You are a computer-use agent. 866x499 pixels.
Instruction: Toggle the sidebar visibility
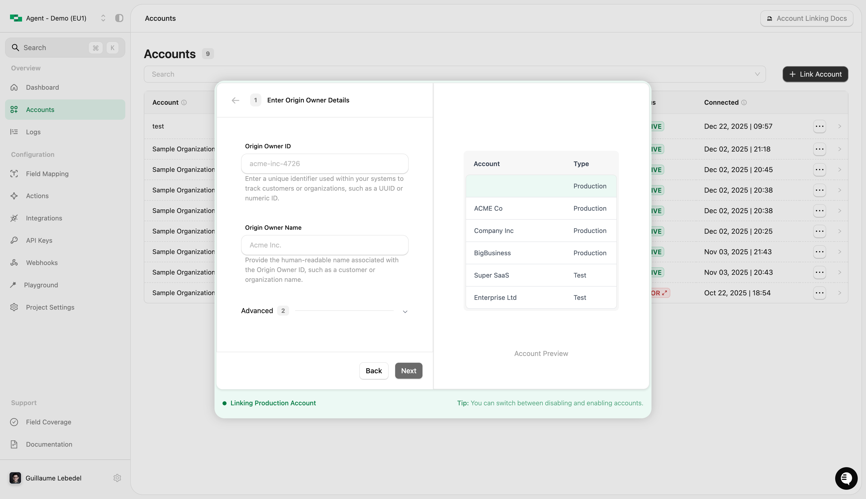[x=119, y=18]
